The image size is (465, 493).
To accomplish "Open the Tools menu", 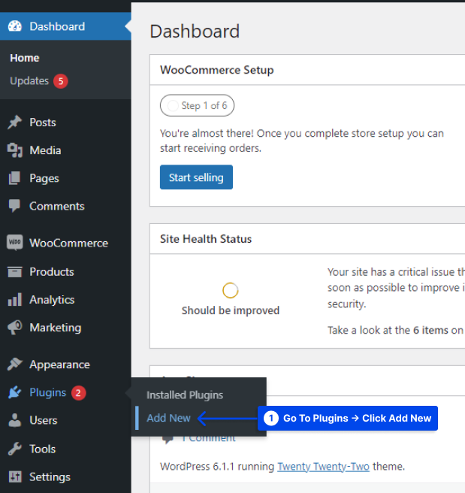I will click(x=42, y=449).
